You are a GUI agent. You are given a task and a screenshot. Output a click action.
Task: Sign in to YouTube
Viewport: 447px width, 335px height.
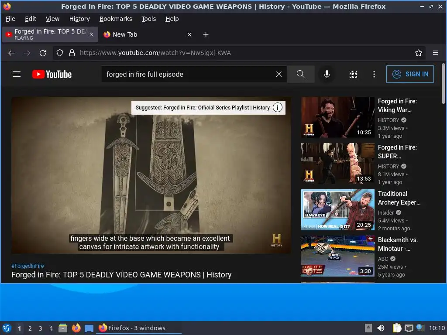pos(410,74)
